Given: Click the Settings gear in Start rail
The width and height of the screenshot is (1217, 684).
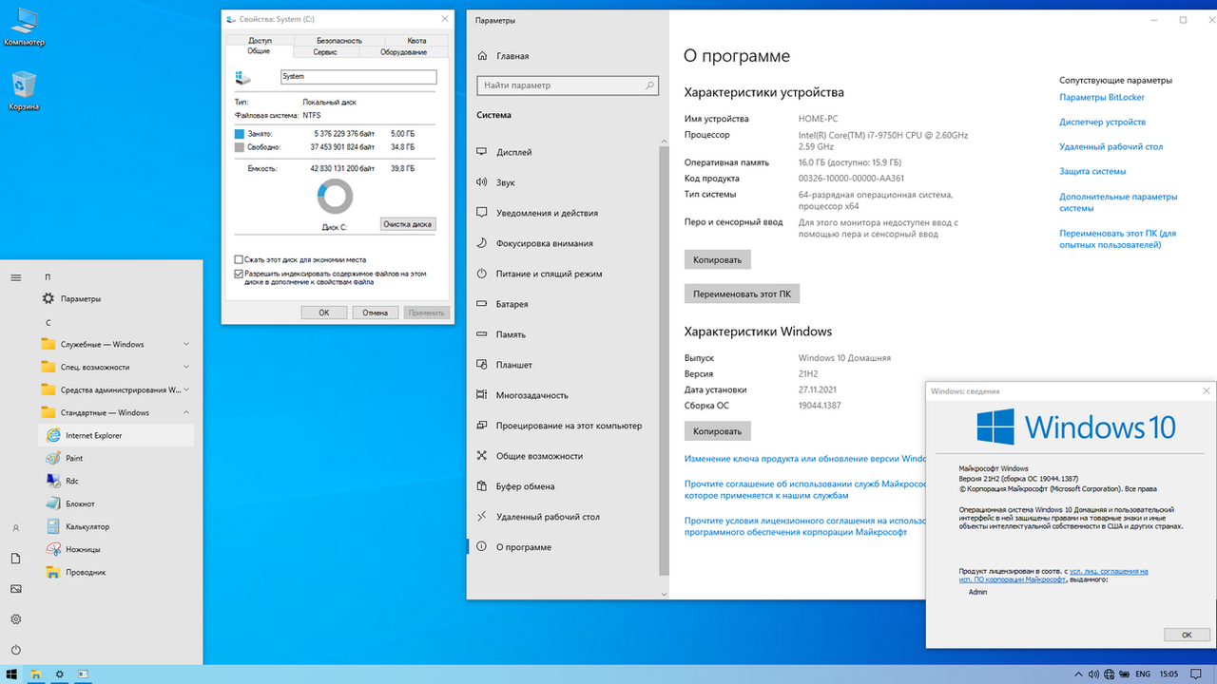Looking at the screenshot, I should pyautogui.click(x=15, y=618).
